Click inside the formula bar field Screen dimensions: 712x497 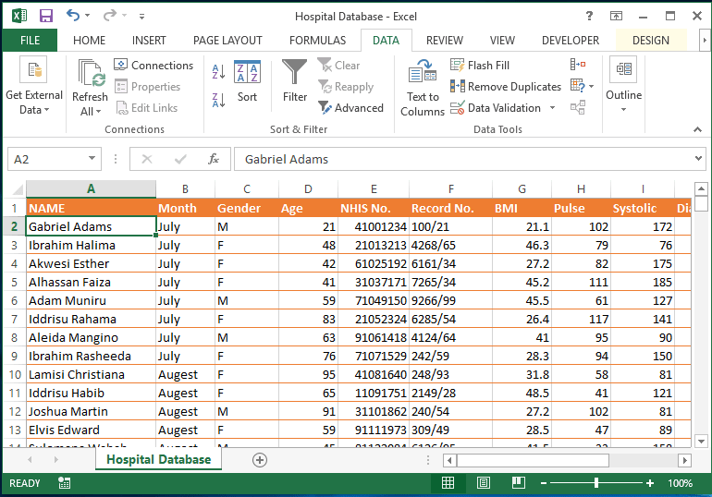463,159
